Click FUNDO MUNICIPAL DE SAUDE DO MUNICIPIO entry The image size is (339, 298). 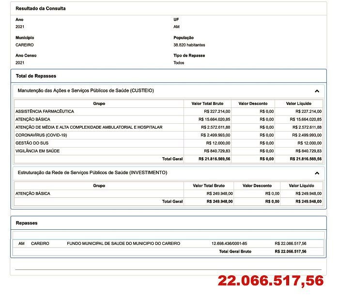pyautogui.click(x=123, y=243)
